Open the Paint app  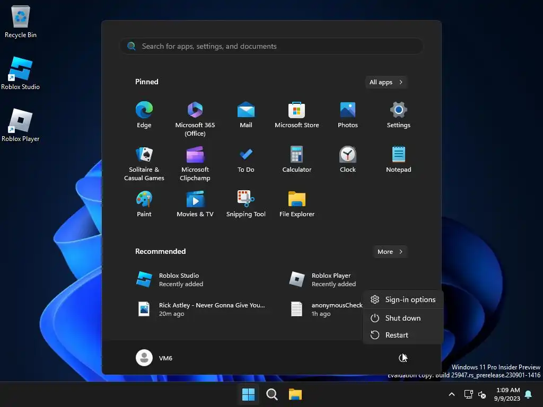click(144, 204)
